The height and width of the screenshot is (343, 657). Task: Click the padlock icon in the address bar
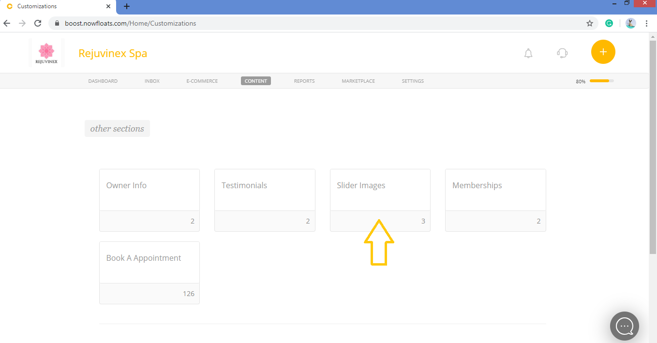57,23
